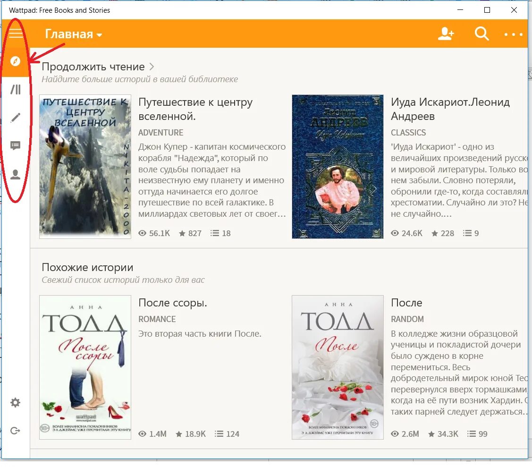Open the three-dots more options menu

[513, 34]
